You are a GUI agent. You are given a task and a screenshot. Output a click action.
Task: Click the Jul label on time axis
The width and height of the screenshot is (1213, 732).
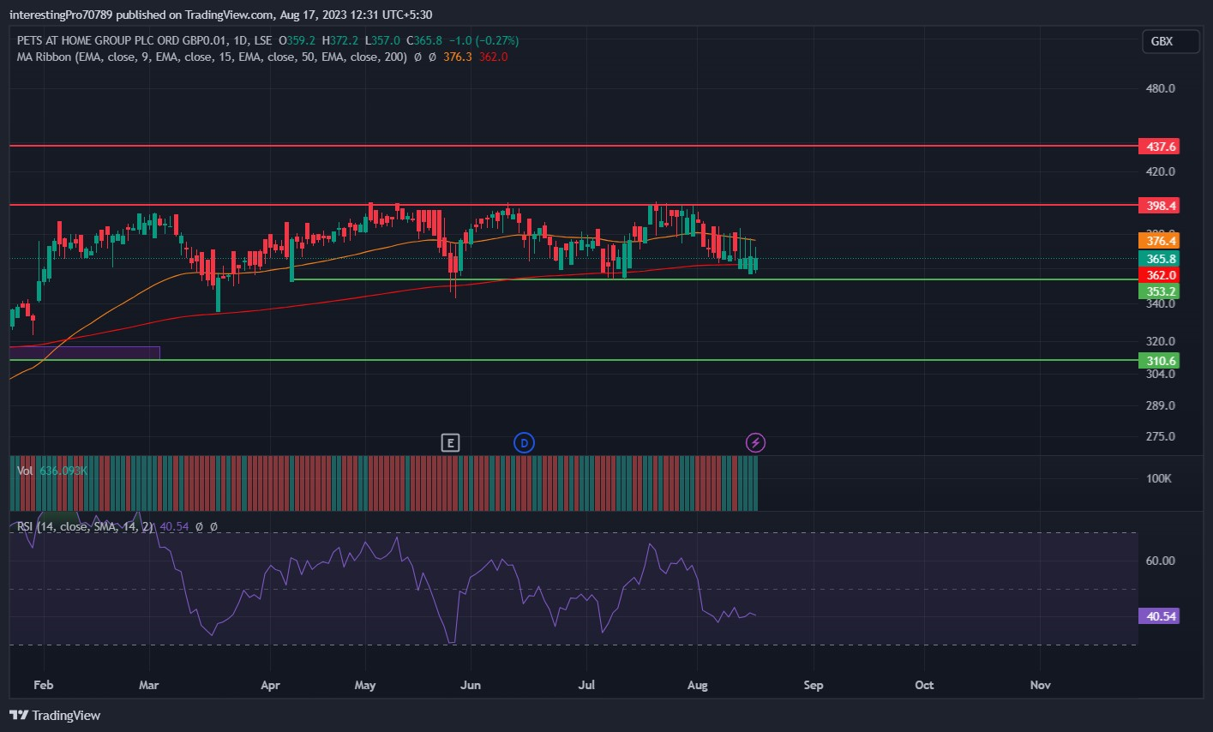586,685
